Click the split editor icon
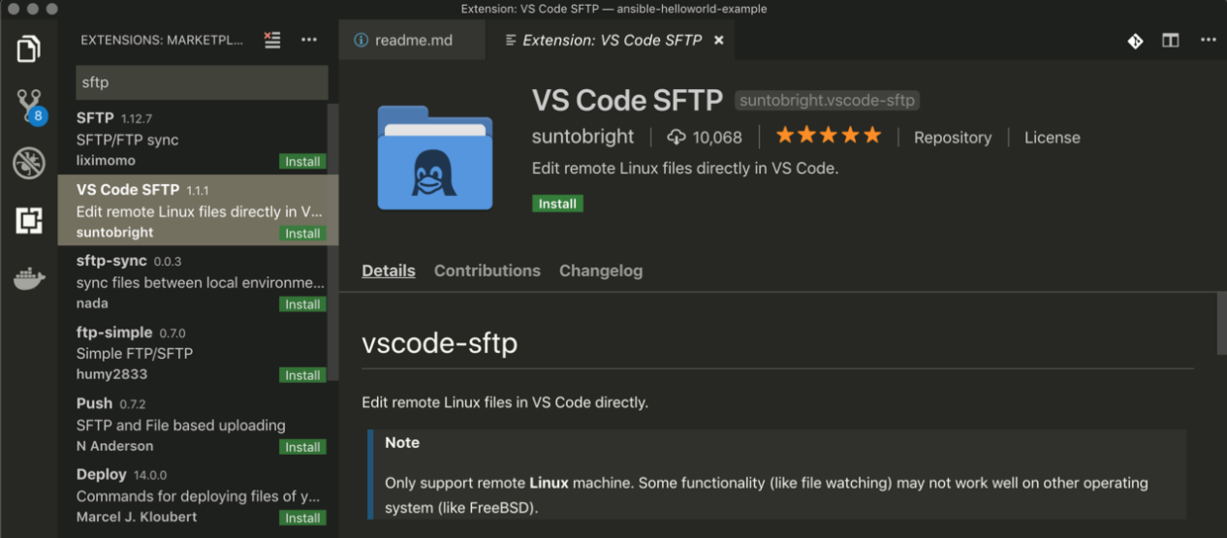This screenshot has width=1227, height=538. 1171,41
